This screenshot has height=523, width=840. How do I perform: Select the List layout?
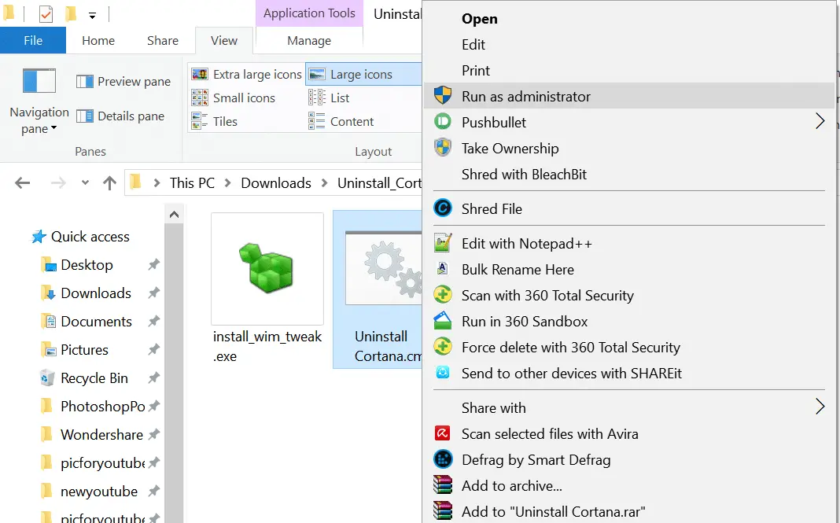pos(329,98)
